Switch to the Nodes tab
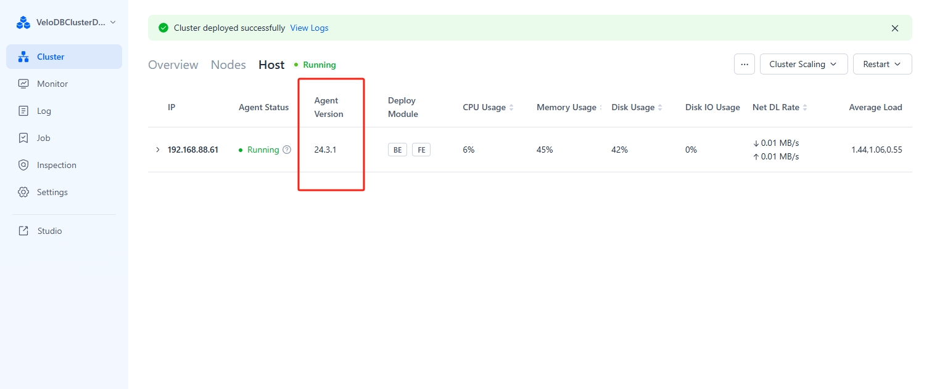The width and height of the screenshot is (932, 389). pyautogui.click(x=228, y=65)
